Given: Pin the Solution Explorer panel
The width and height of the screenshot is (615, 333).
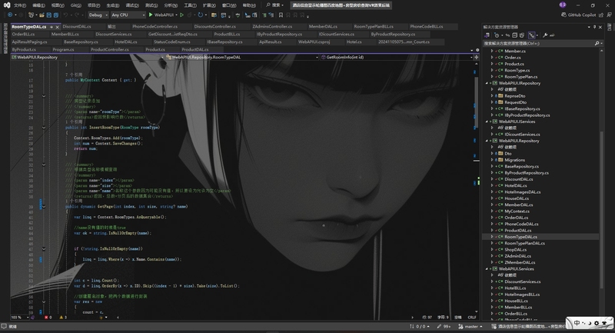Looking at the screenshot, I should click(594, 27).
